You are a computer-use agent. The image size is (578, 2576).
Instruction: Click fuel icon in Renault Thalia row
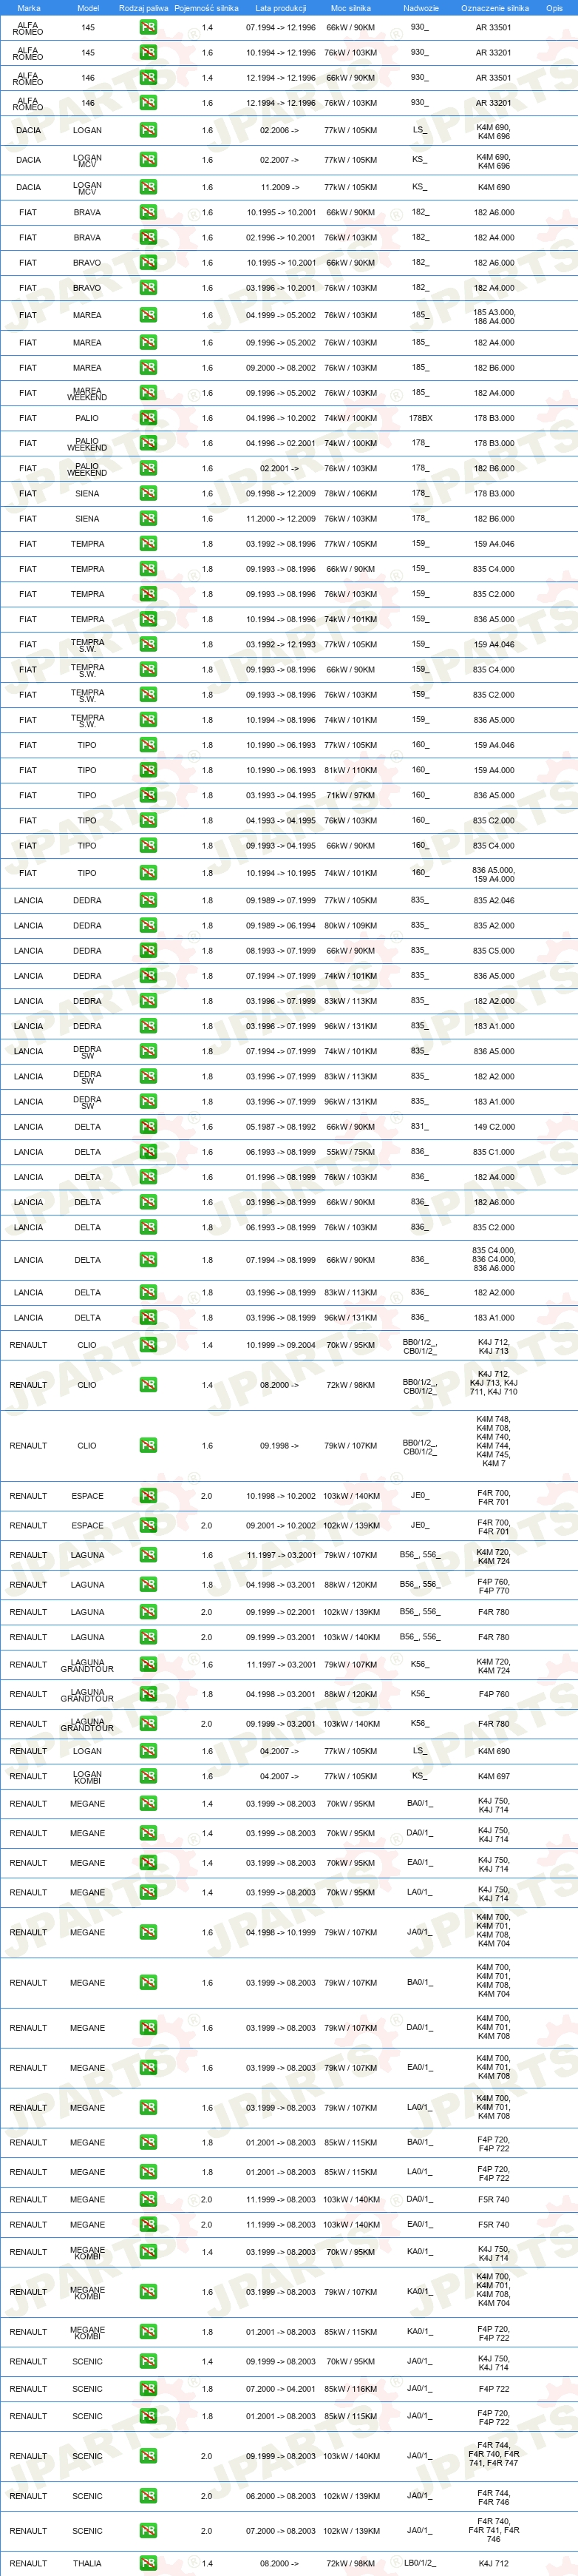(x=148, y=2564)
